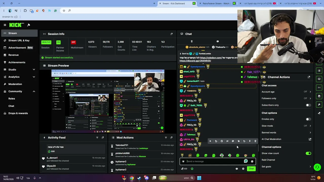Image resolution: width=324 pixels, height=182 pixels.
Task: Click the mention @ icon in message toolbar
Action: pyautogui.click(x=233, y=141)
